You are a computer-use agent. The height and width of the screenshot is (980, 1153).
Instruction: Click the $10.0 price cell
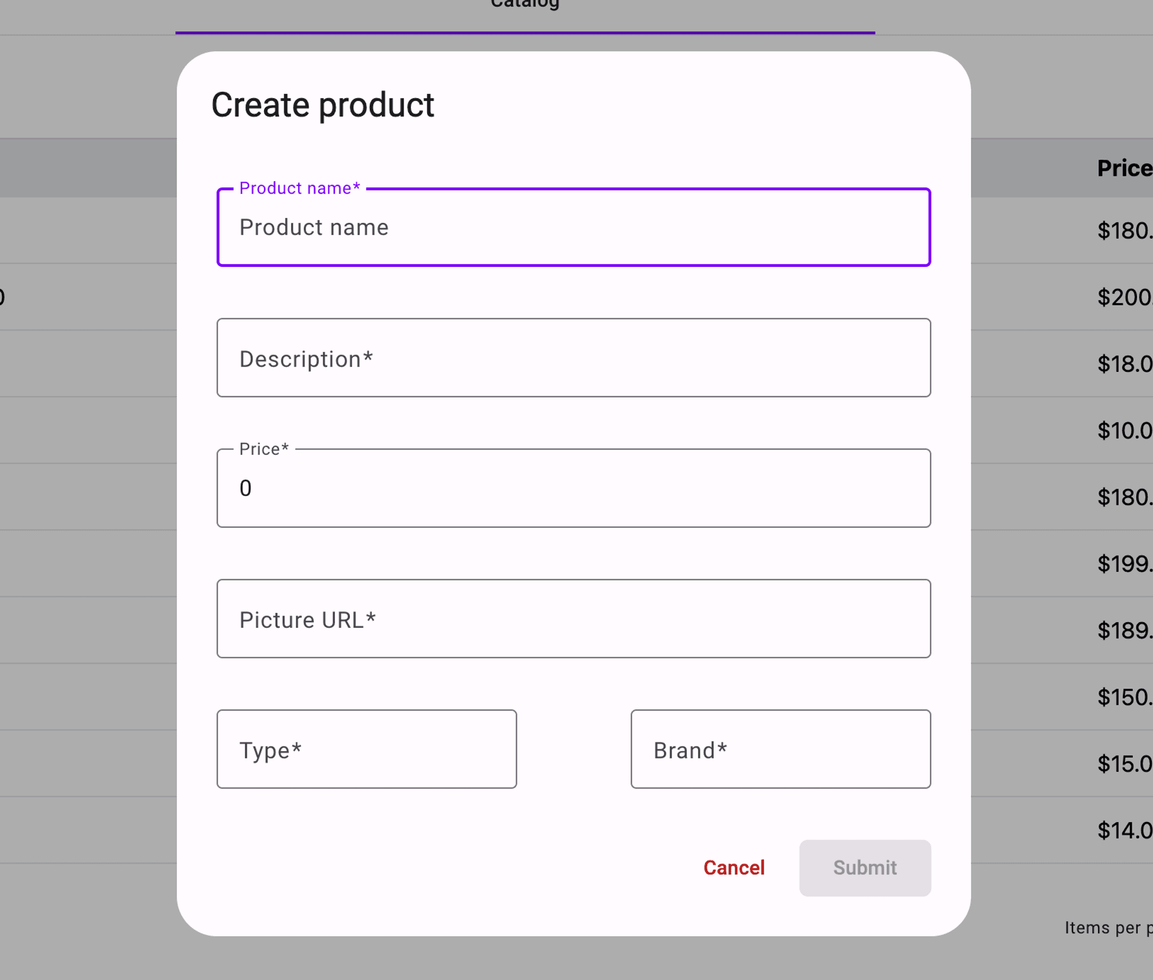(1124, 431)
